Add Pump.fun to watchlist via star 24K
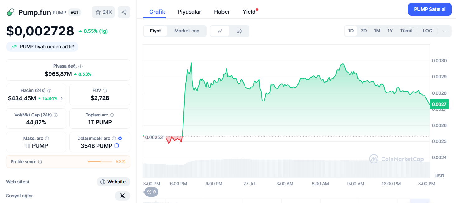Image resolution: width=456 pixels, height=203 pixels. 103,12
